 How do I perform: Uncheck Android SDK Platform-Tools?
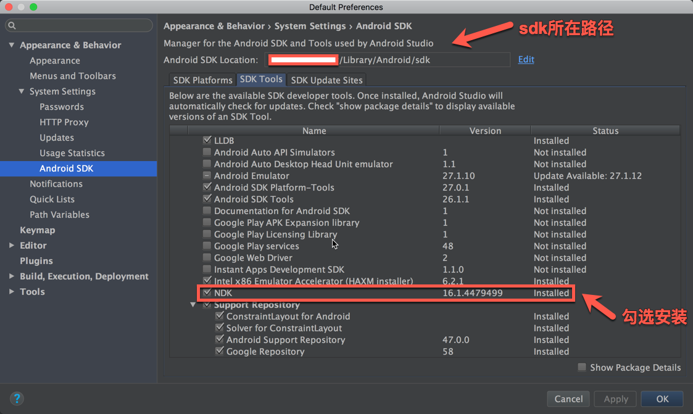click(x=207, y=187)
